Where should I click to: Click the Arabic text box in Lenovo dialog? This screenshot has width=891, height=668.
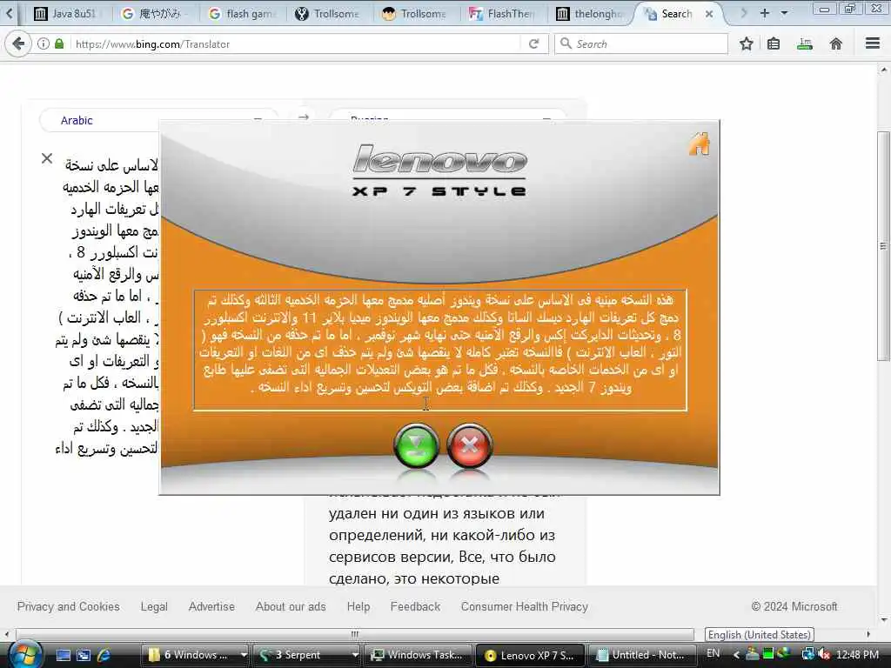coord(439,350)
